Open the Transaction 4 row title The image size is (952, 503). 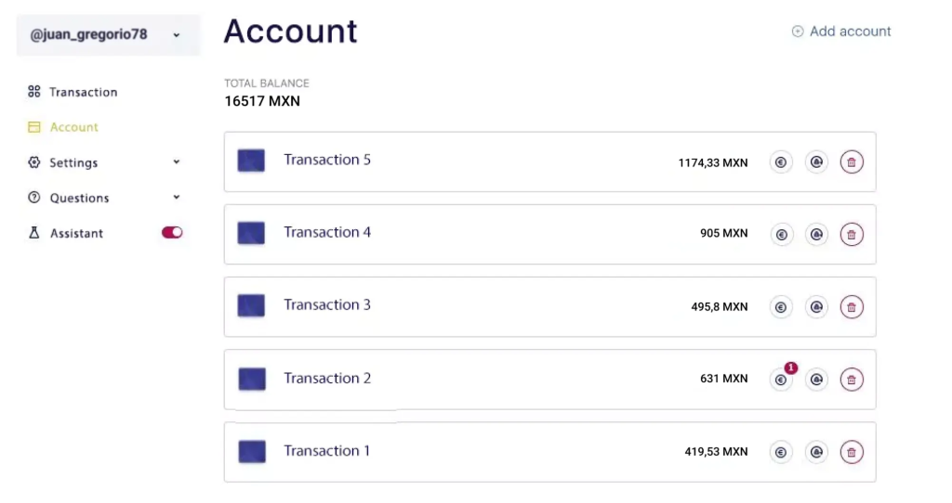coord(327,233)
